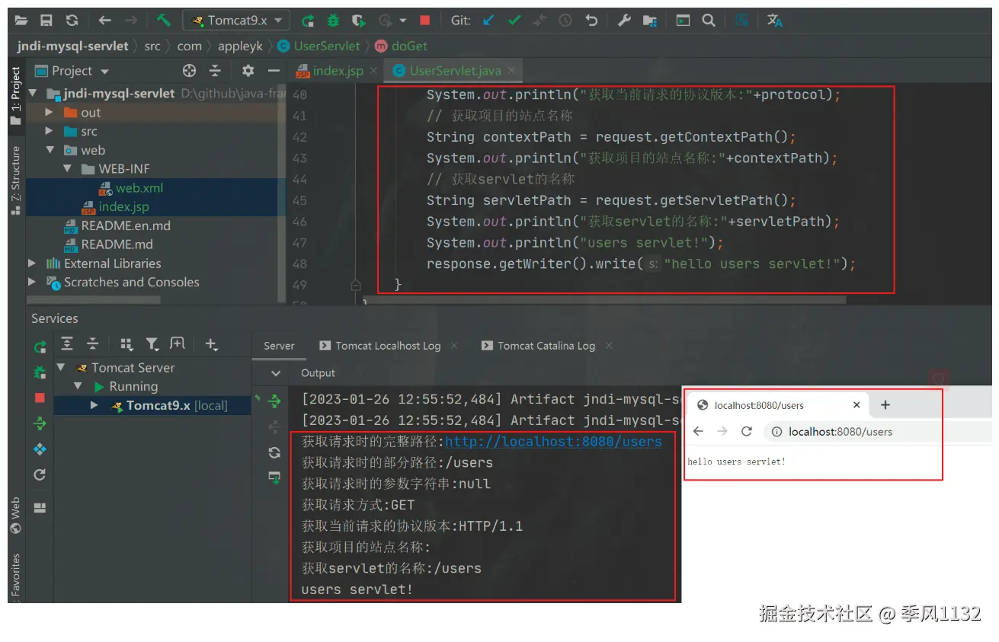Image resolution: width=999 pixels, height=642 pixels.
Task: Open the Tomcat9.x run configuration dropdown
Action: coord(236,21)
